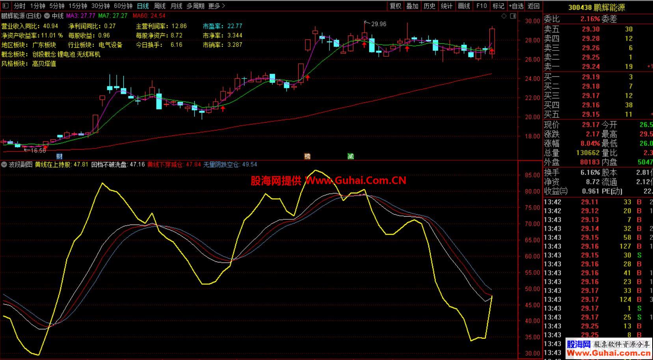Screen dimensions: 653x360
Task: Click the 返回 back button
Action: pyautogui.click(x=534, y=6)
